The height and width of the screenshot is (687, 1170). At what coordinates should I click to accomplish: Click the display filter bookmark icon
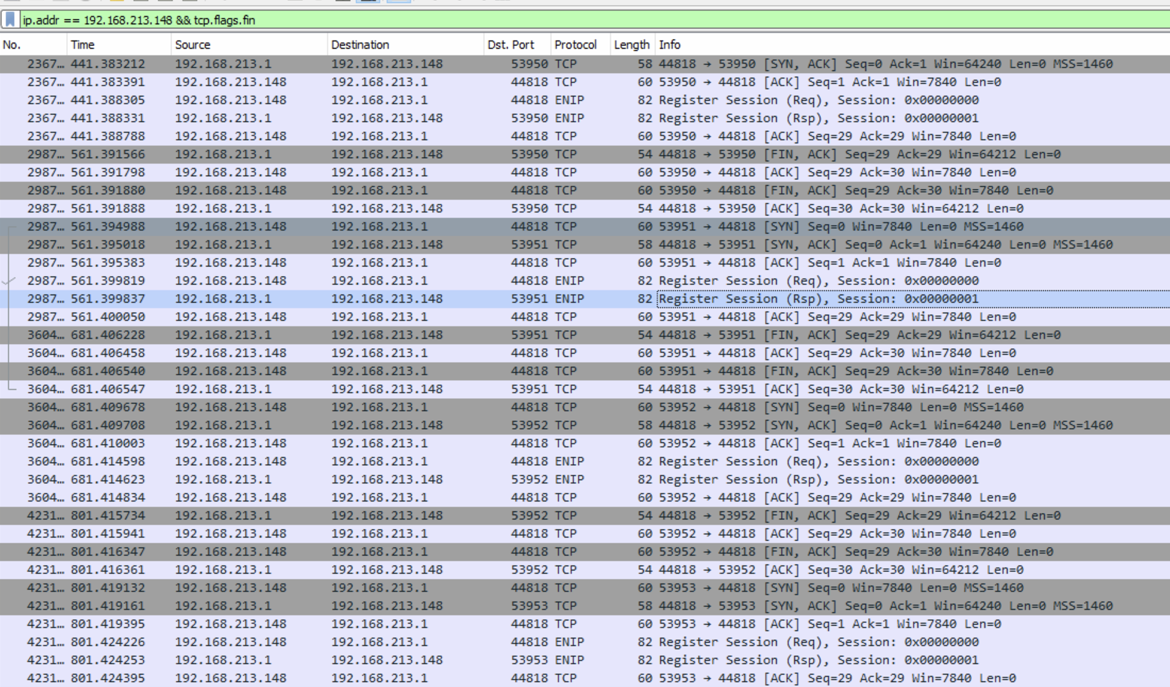pos(10,20)
